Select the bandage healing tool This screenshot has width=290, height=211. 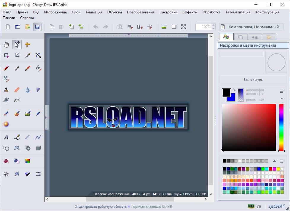pyautogui.click(x=17, y=90)
